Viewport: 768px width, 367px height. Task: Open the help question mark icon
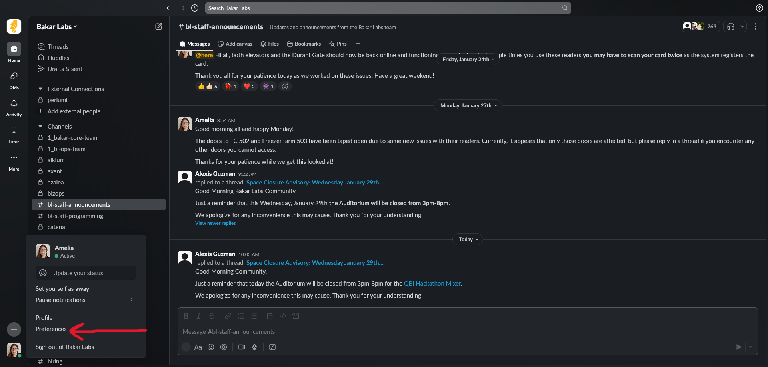pyautogui.click(x=760, y=8)
